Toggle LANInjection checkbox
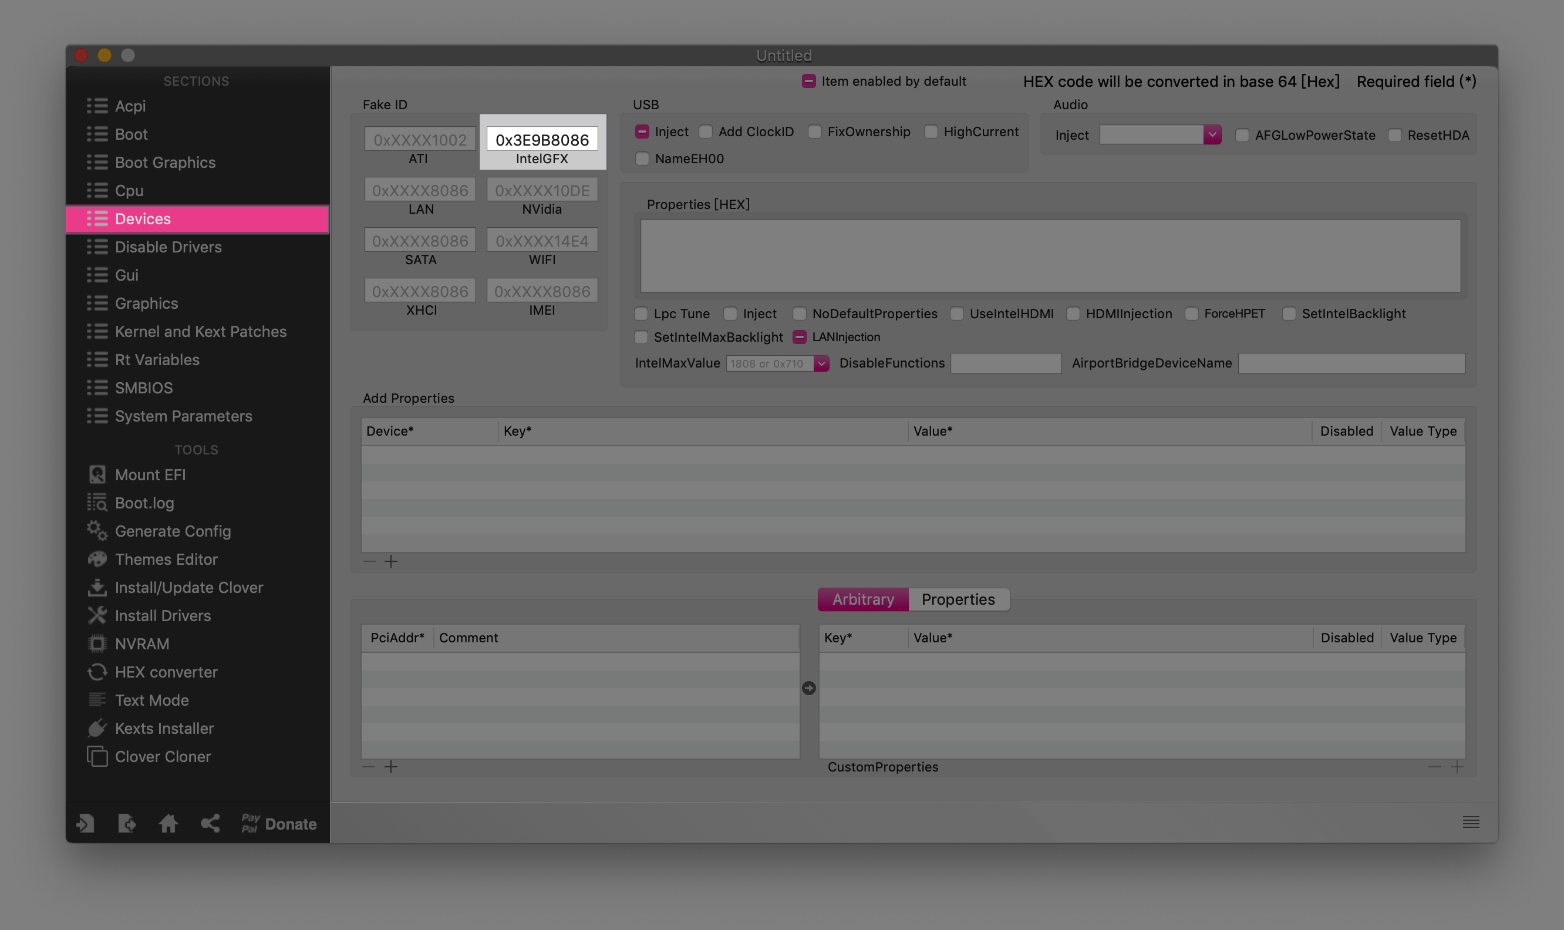Screen dimensions: 1564x930 click(800, 337)
